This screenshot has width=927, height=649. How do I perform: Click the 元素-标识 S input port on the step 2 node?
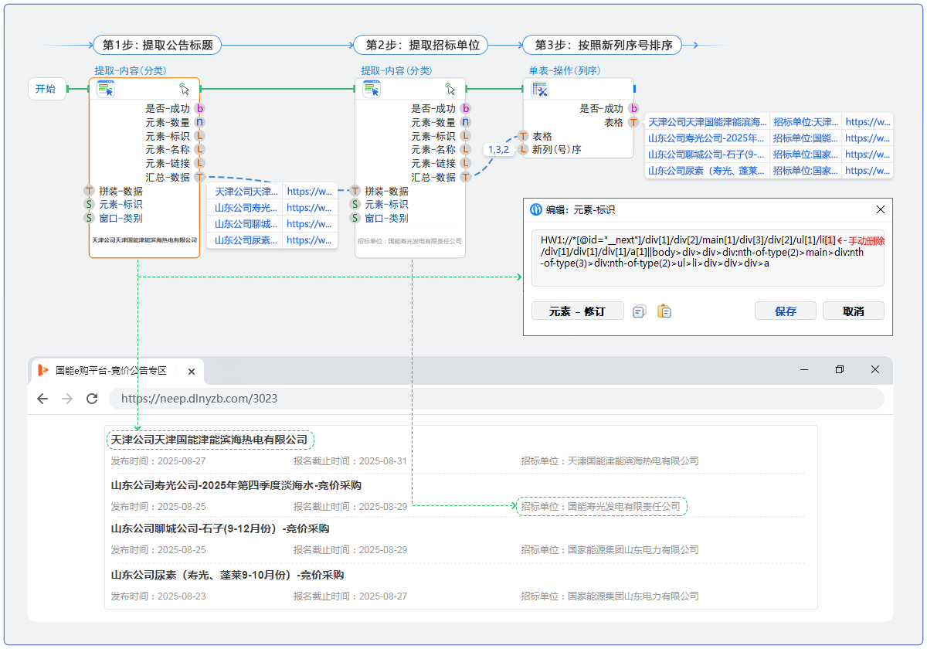pyautogui.click(x=355, y=204)
